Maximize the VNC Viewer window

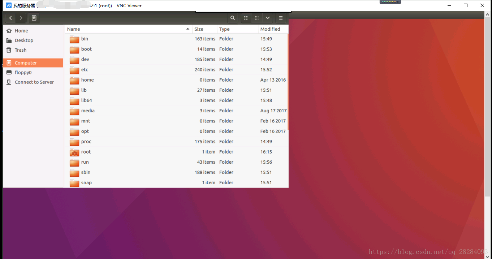(466, 5)
